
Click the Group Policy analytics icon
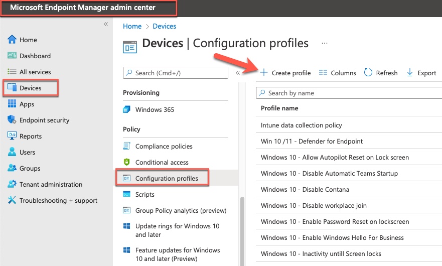pos(126,210)
